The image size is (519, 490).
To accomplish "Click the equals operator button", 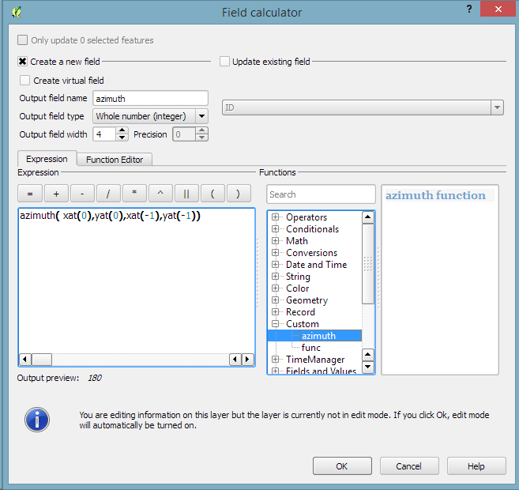I will click(30, 194).
